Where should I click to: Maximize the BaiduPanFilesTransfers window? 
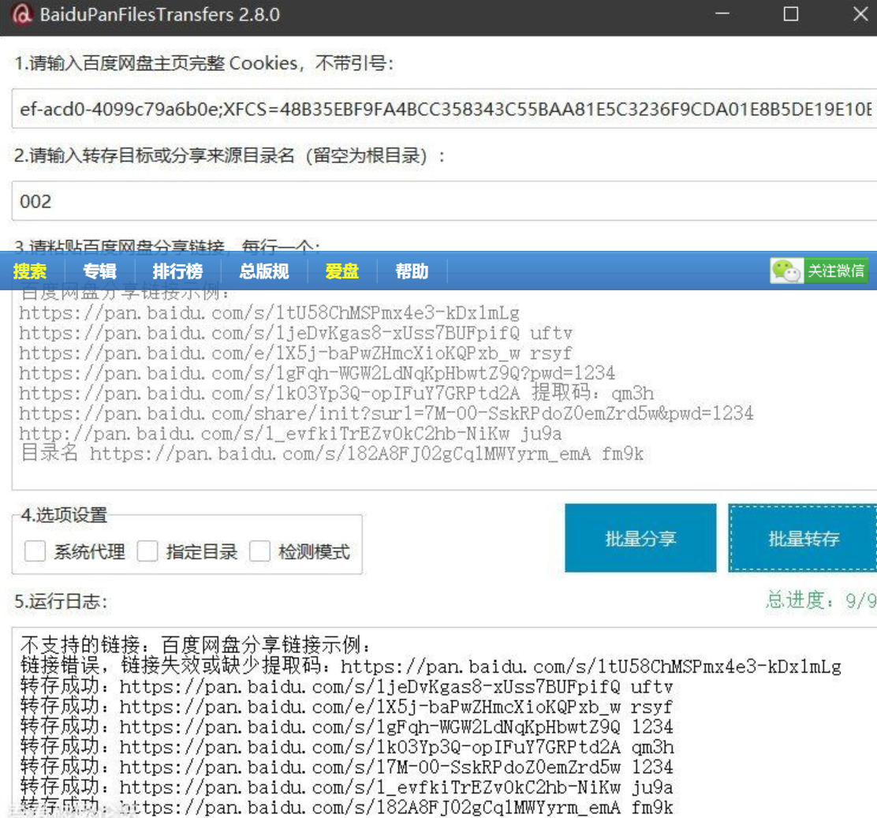(791, 14)
